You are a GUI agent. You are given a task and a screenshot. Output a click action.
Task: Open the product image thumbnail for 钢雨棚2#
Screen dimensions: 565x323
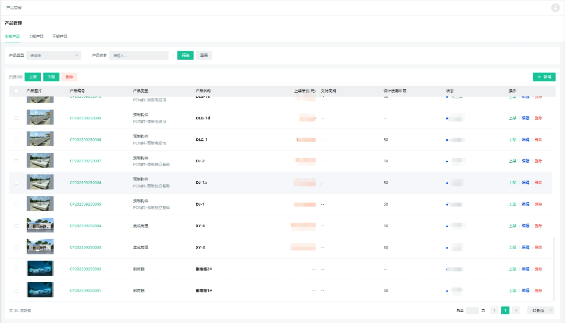tap(40, 269)
